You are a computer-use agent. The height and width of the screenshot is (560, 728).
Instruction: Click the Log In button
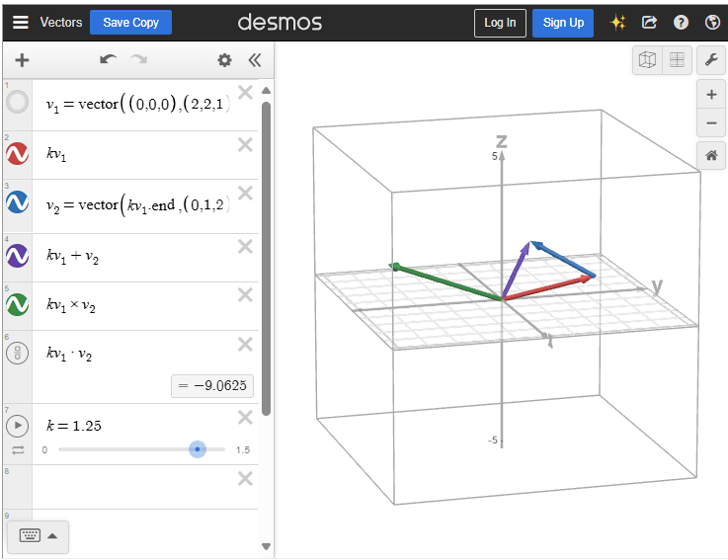[500, 22]
